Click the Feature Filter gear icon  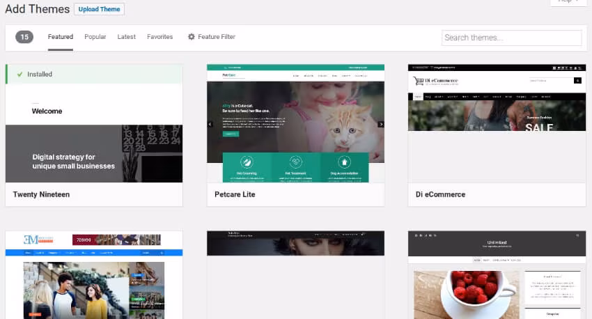click(x=192, y=37)
